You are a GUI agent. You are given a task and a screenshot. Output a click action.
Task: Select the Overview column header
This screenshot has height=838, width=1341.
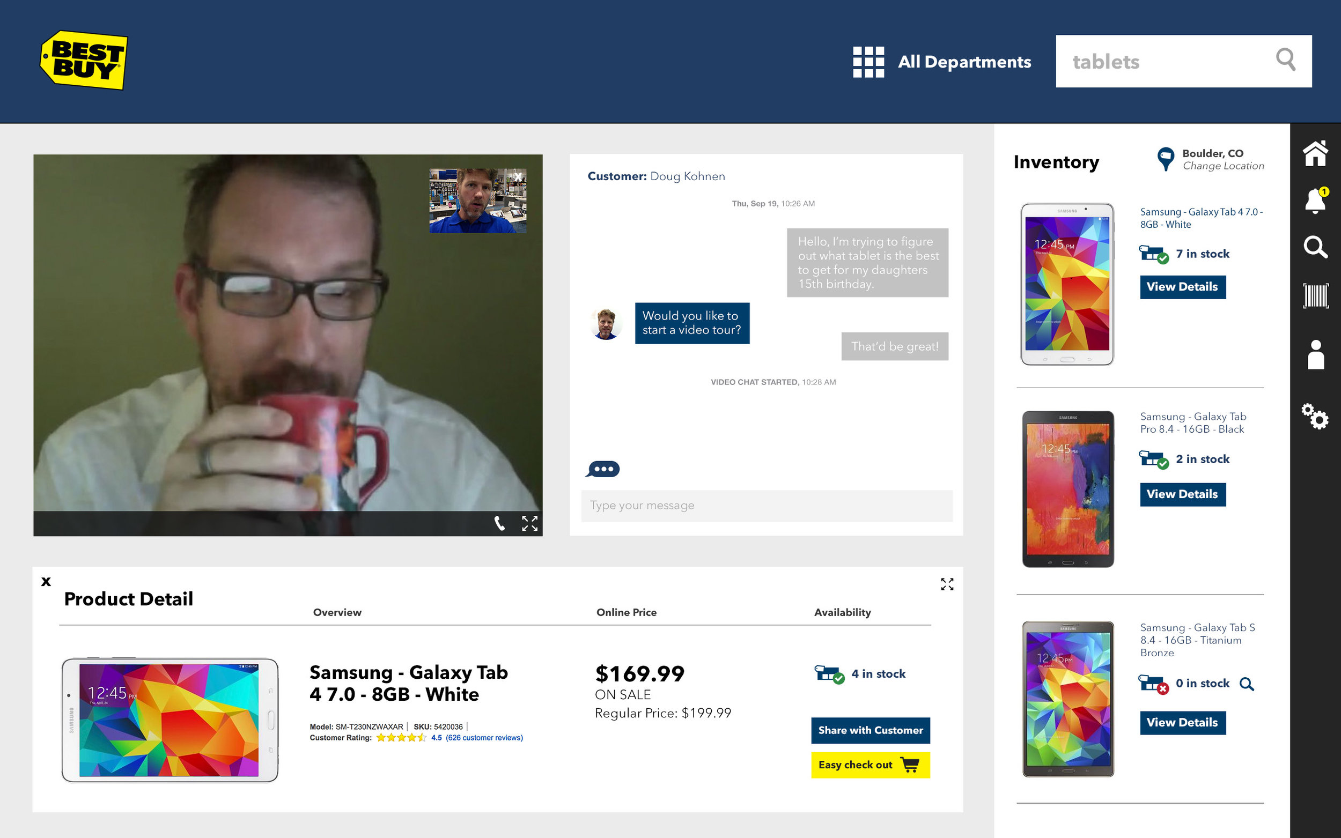point(337,612)
